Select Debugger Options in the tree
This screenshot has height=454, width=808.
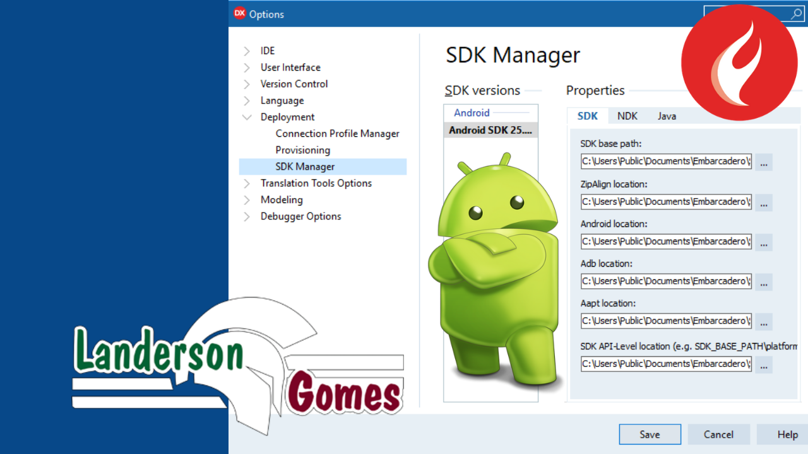[x=300, y=216]
